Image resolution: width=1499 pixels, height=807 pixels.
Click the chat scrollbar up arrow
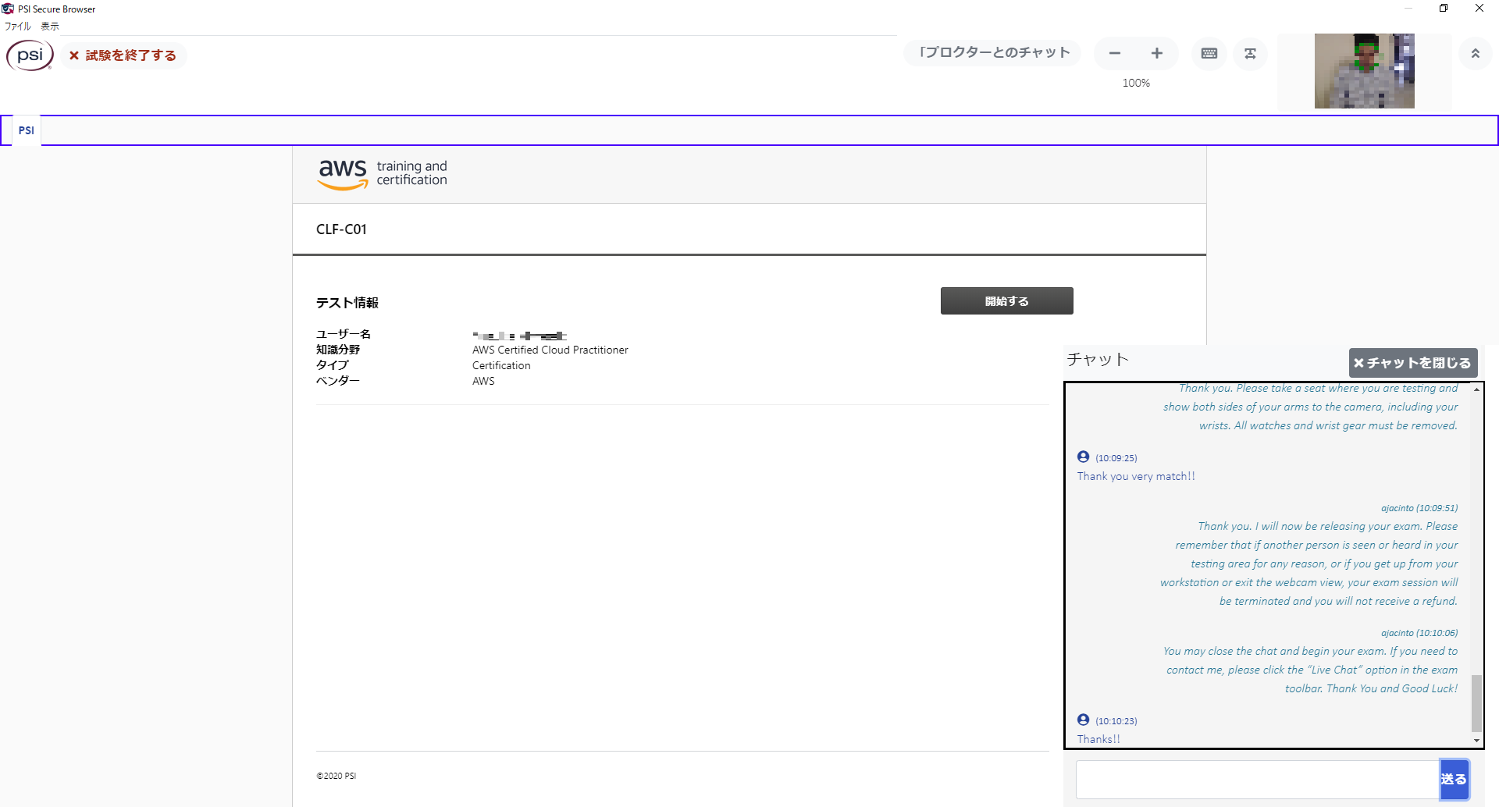tap(1476, 389)
